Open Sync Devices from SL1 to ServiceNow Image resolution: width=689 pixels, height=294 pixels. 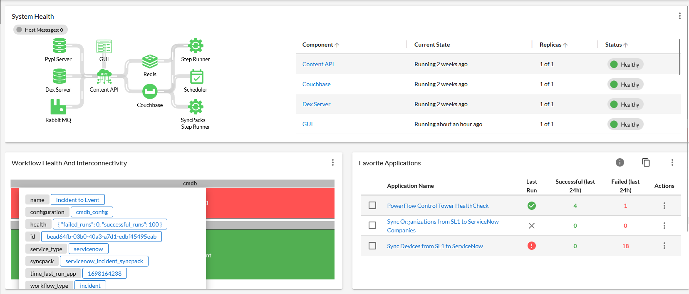pyautogui.click(x=435, y=246)
